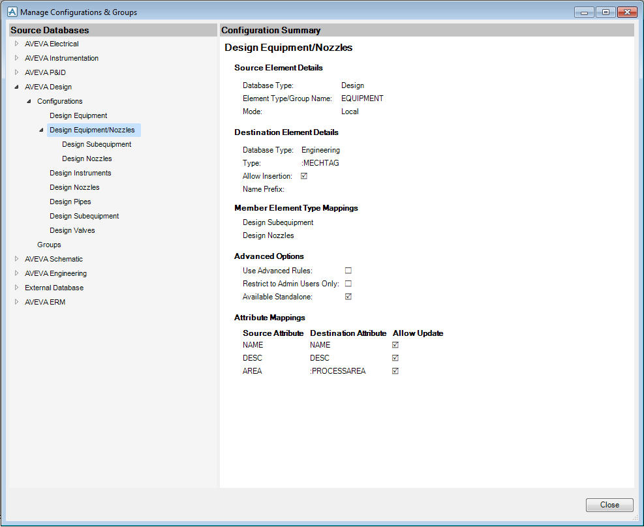Toggle the Available Standalone checkbox
Viewport: 644px width, 527px height.
click(x=348, y=296)
